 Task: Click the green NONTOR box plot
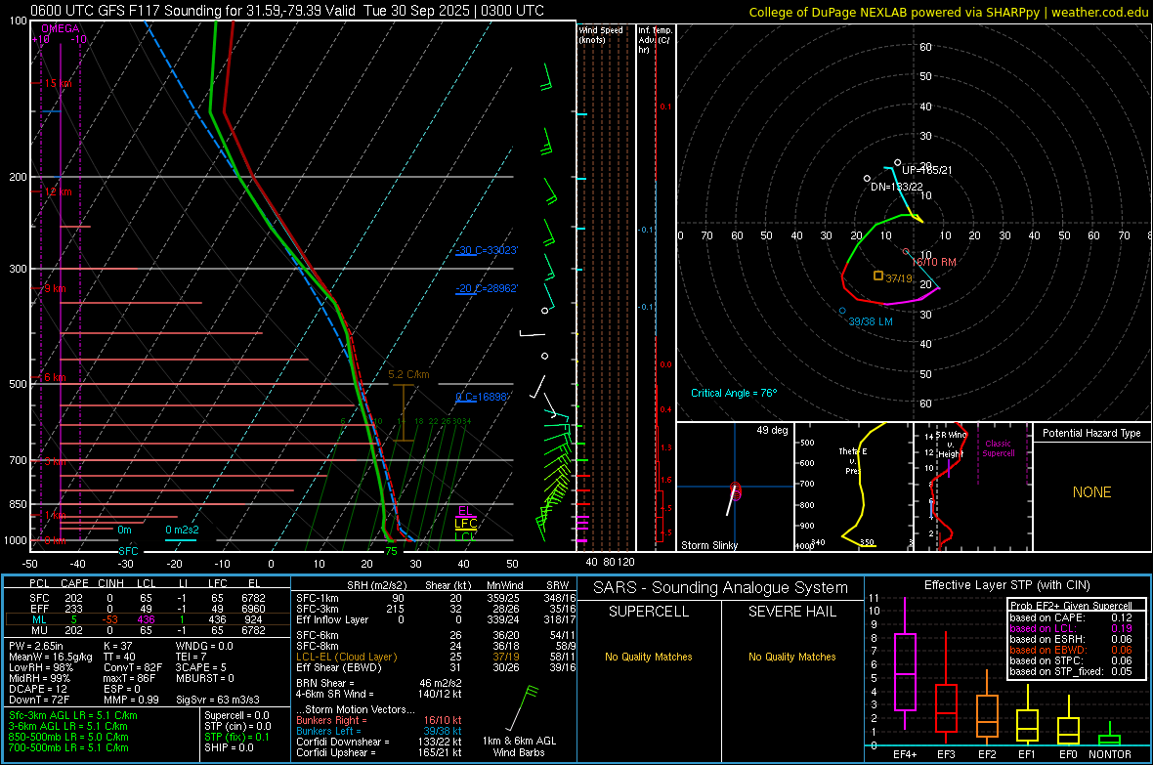[x=1109, y=735]
